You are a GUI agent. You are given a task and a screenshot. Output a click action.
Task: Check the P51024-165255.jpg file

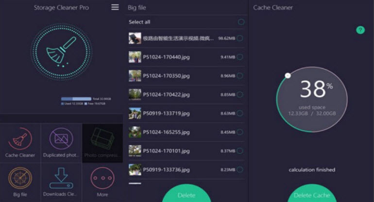tap(240, 132)
